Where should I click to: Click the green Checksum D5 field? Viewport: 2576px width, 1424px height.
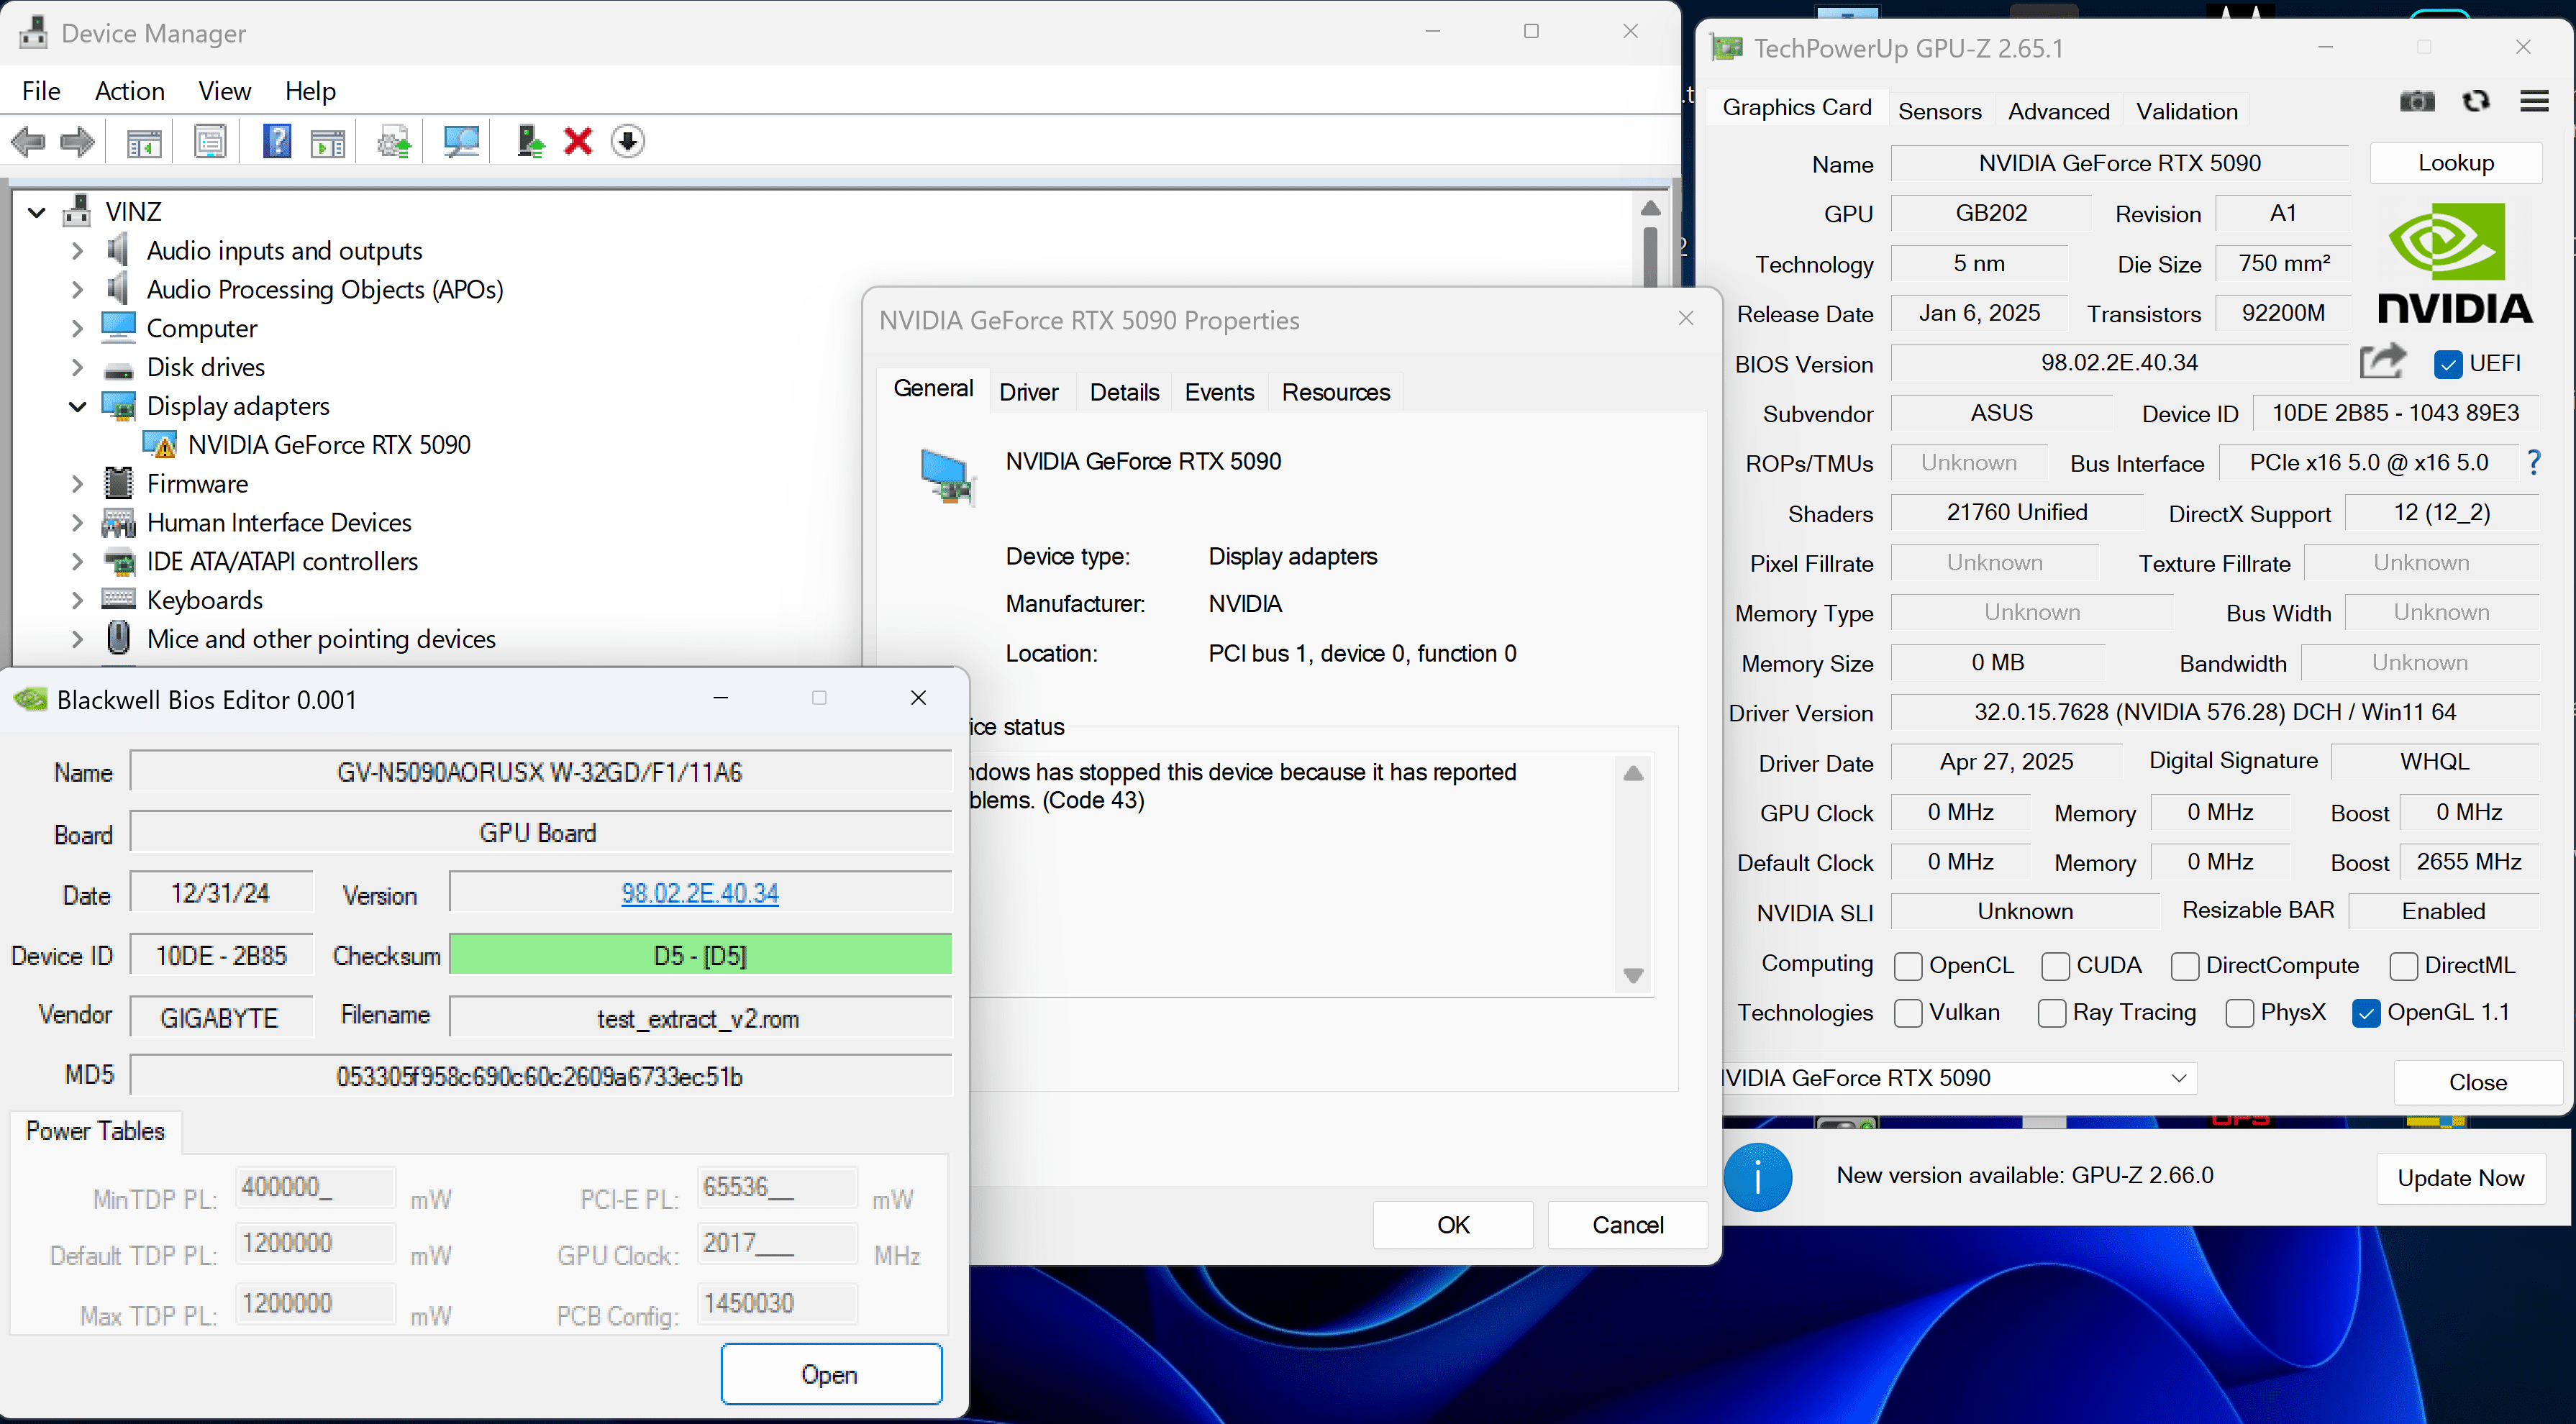699,955
